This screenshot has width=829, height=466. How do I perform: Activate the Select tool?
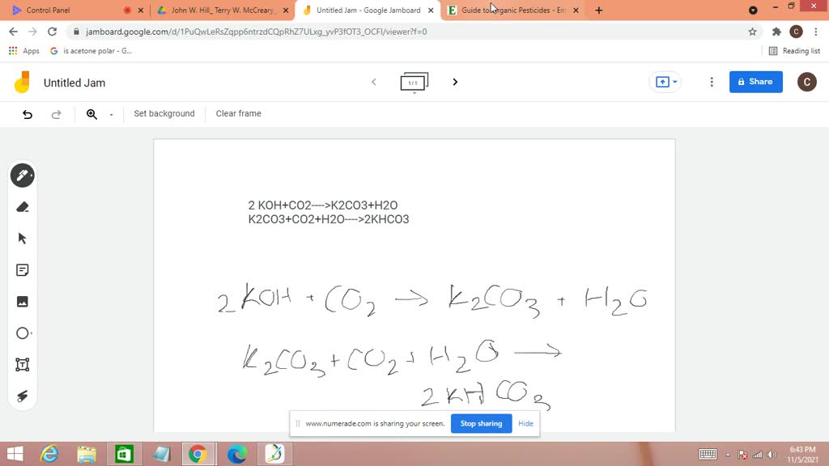(22, 238)
